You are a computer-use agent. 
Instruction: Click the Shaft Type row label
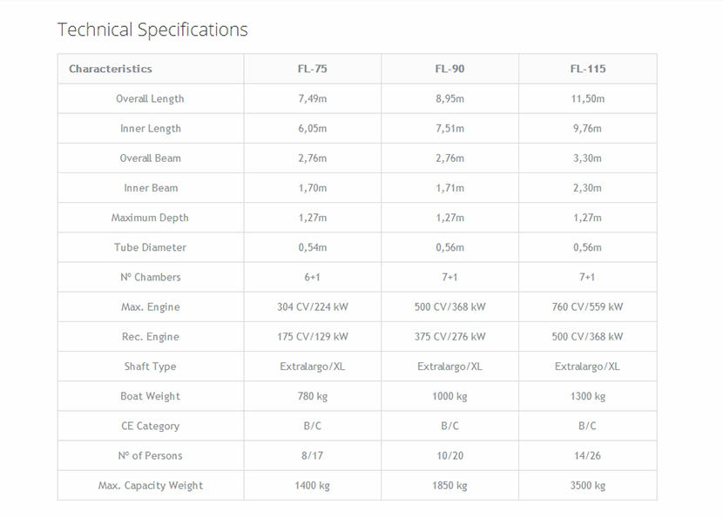[x=150, y=367]
